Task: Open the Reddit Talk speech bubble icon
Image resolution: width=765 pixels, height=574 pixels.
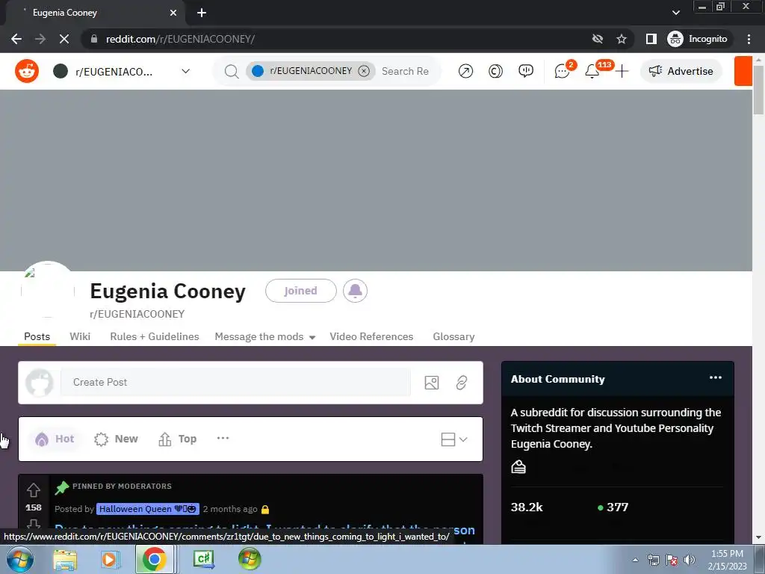Action: pyautogui.click(x=525, y=71)
